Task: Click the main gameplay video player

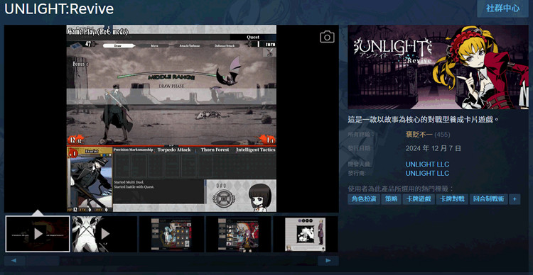Action: [x=171, y=118]
